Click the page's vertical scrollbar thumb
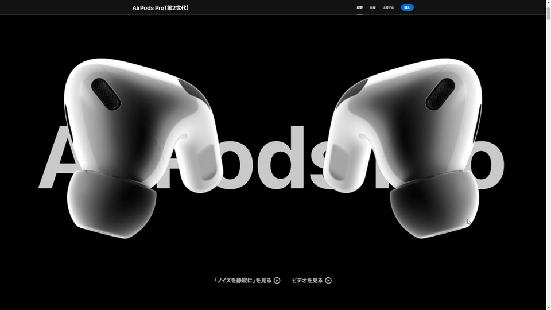 [548, 12]
